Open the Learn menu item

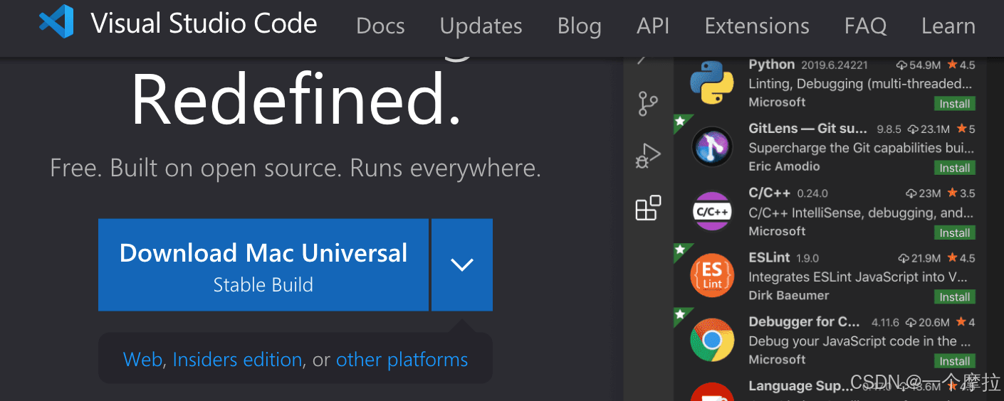pyautogui.click(x=948, y=26)
